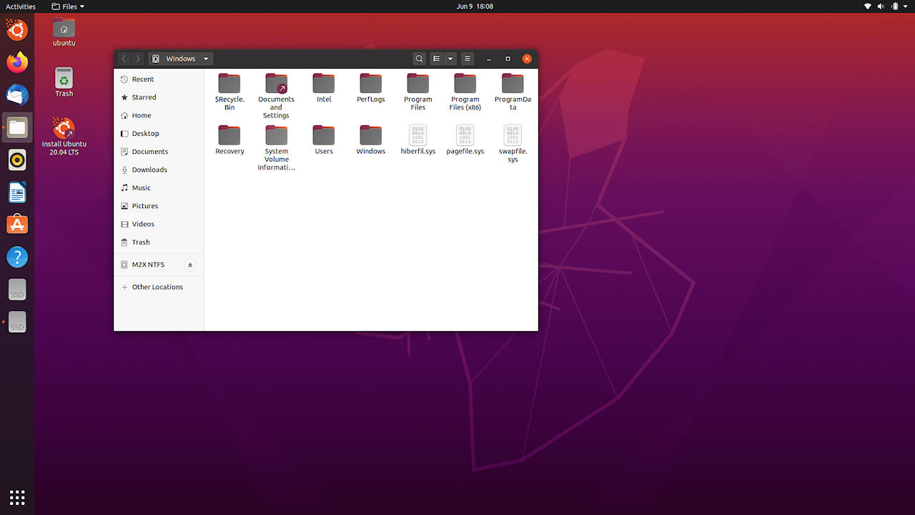Viewport: 915px width, 515px height.
Task: Go to Home in the sidebar
Action: coord(159,115)
